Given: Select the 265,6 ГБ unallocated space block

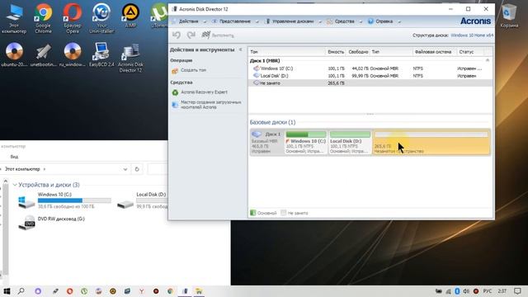Looking at the screenshot, I should click(x=431, y=142).
